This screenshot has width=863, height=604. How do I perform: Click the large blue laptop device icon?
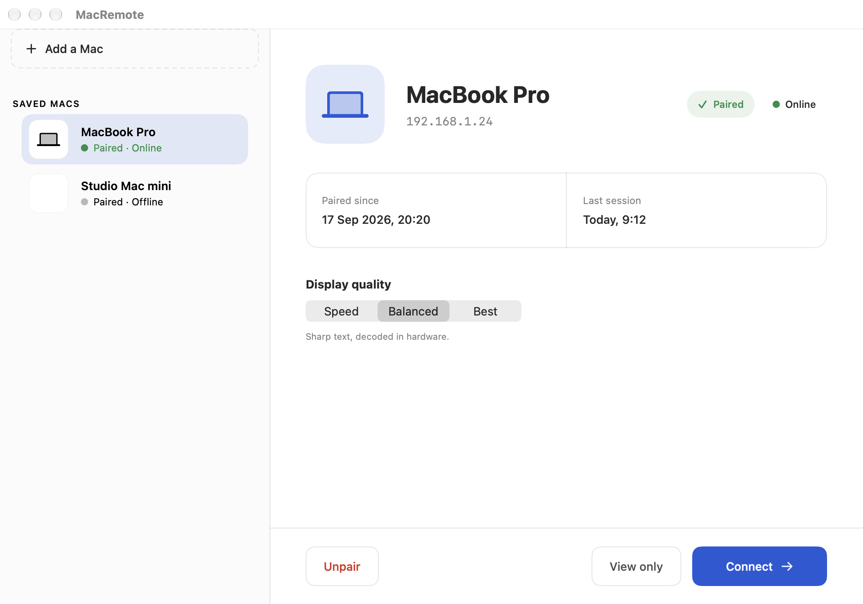tap(345, 104)
